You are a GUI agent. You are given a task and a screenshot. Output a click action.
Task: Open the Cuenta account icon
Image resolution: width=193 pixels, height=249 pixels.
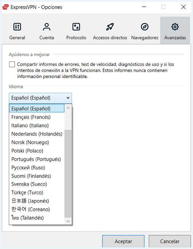click(x=47, y=27)
